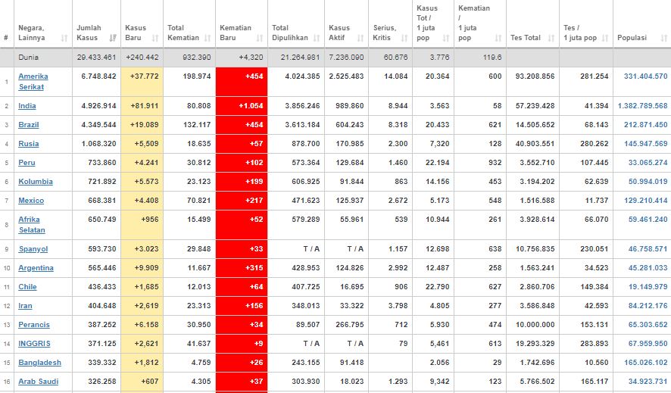Sort table by Total Kematian icon

pyautogui.click(x=208, y=38)
